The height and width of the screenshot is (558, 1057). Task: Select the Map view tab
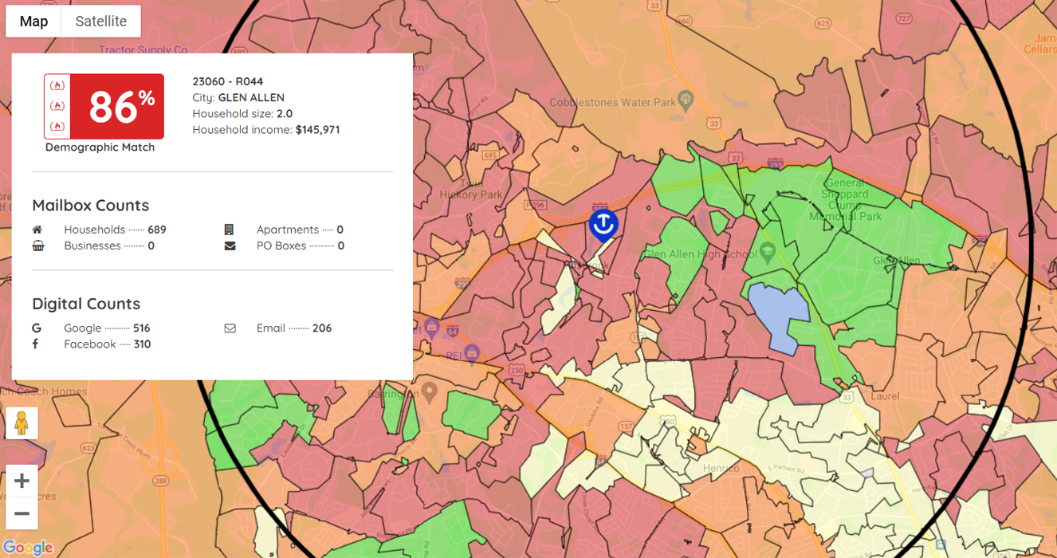coord(33,22)
